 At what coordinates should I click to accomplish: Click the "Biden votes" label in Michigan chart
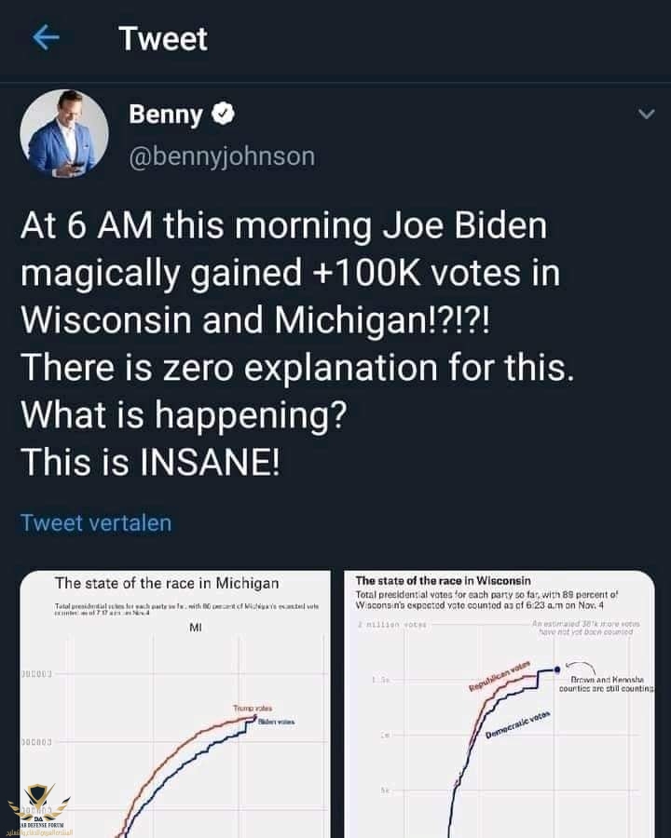point(276,723)
